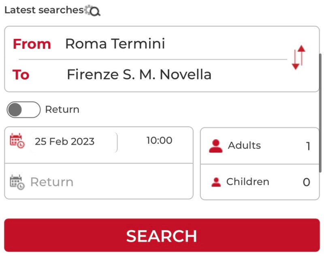Click the red departure calendar icon

[17, 141]
